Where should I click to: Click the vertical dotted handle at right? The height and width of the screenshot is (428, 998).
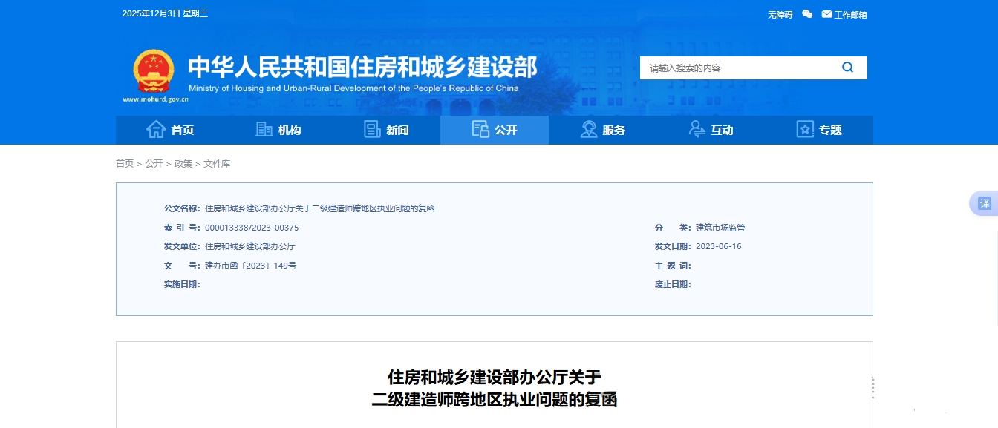click(873, 387)
